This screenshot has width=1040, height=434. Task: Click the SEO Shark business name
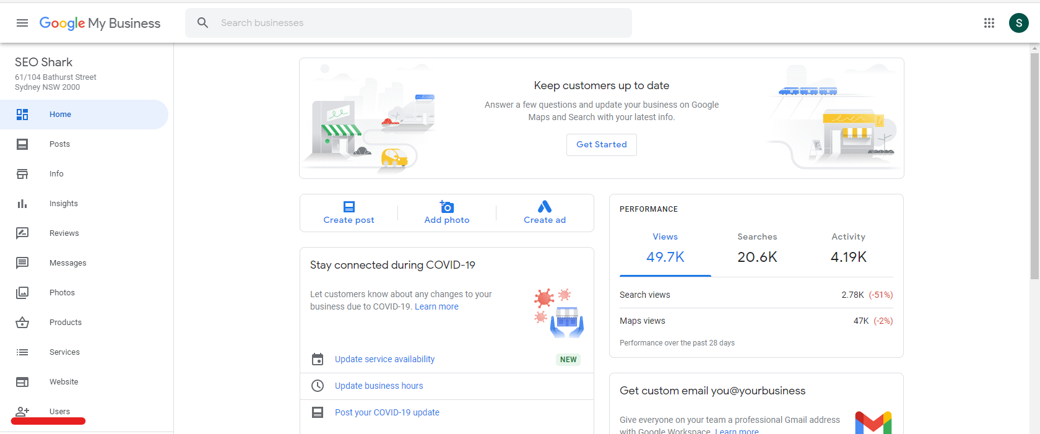43,62
